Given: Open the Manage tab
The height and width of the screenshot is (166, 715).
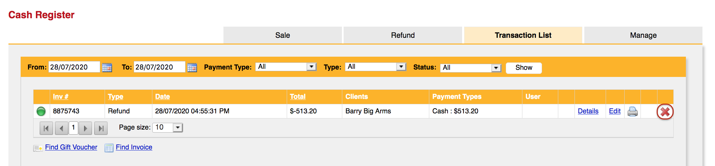Looking at the screenshot, I should [x=643, y=35].
